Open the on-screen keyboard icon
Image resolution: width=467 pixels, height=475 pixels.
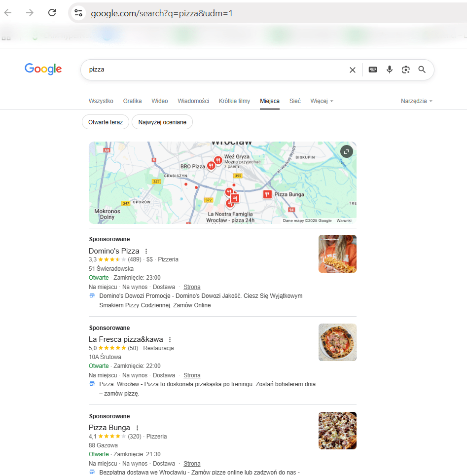(373, 70)
